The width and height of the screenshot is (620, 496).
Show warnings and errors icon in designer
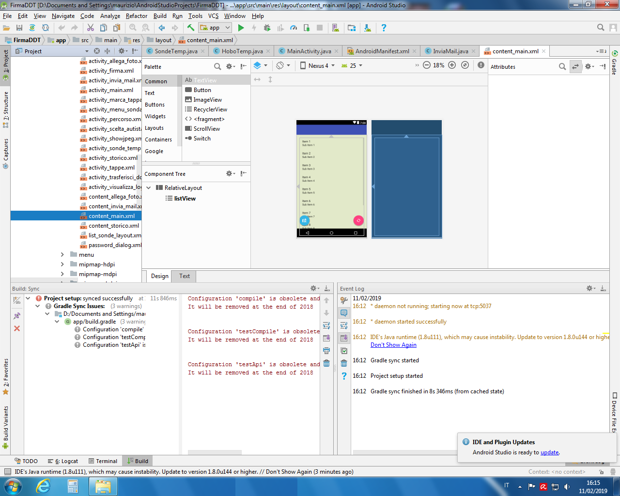click(481, 65)
